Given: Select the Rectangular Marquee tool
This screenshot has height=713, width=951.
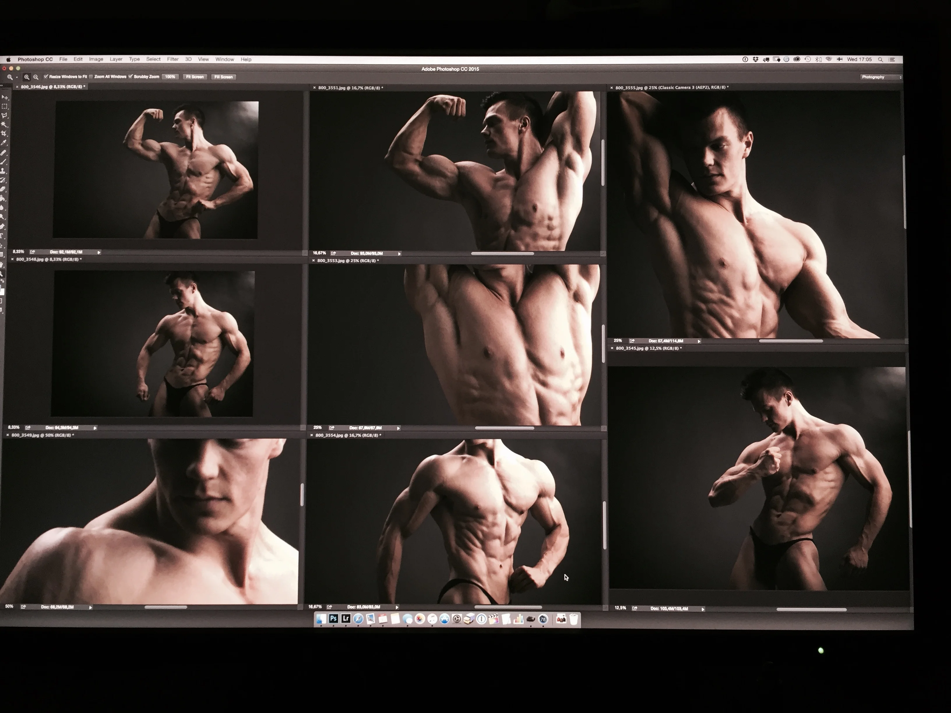Looking at the screenshot, I should (4, 106).
